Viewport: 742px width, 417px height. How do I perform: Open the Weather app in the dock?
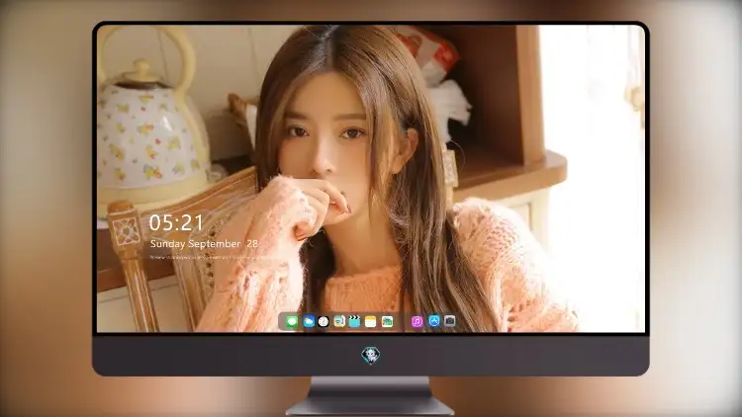tap(309, 322)
